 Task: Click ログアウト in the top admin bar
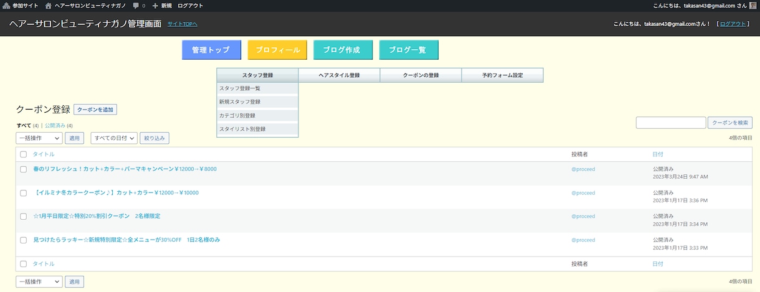[191, 5]
